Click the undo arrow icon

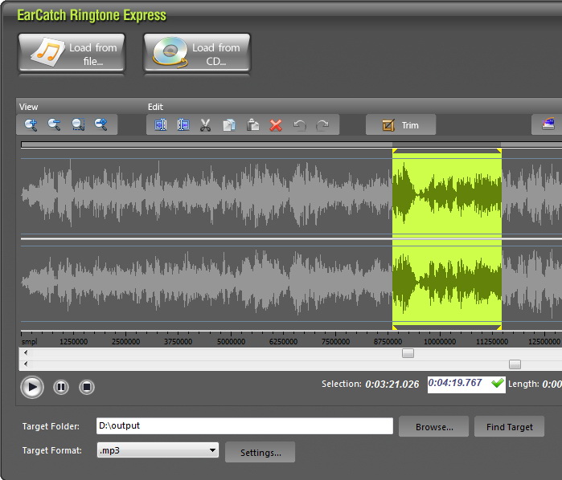[x=299, y=125]
